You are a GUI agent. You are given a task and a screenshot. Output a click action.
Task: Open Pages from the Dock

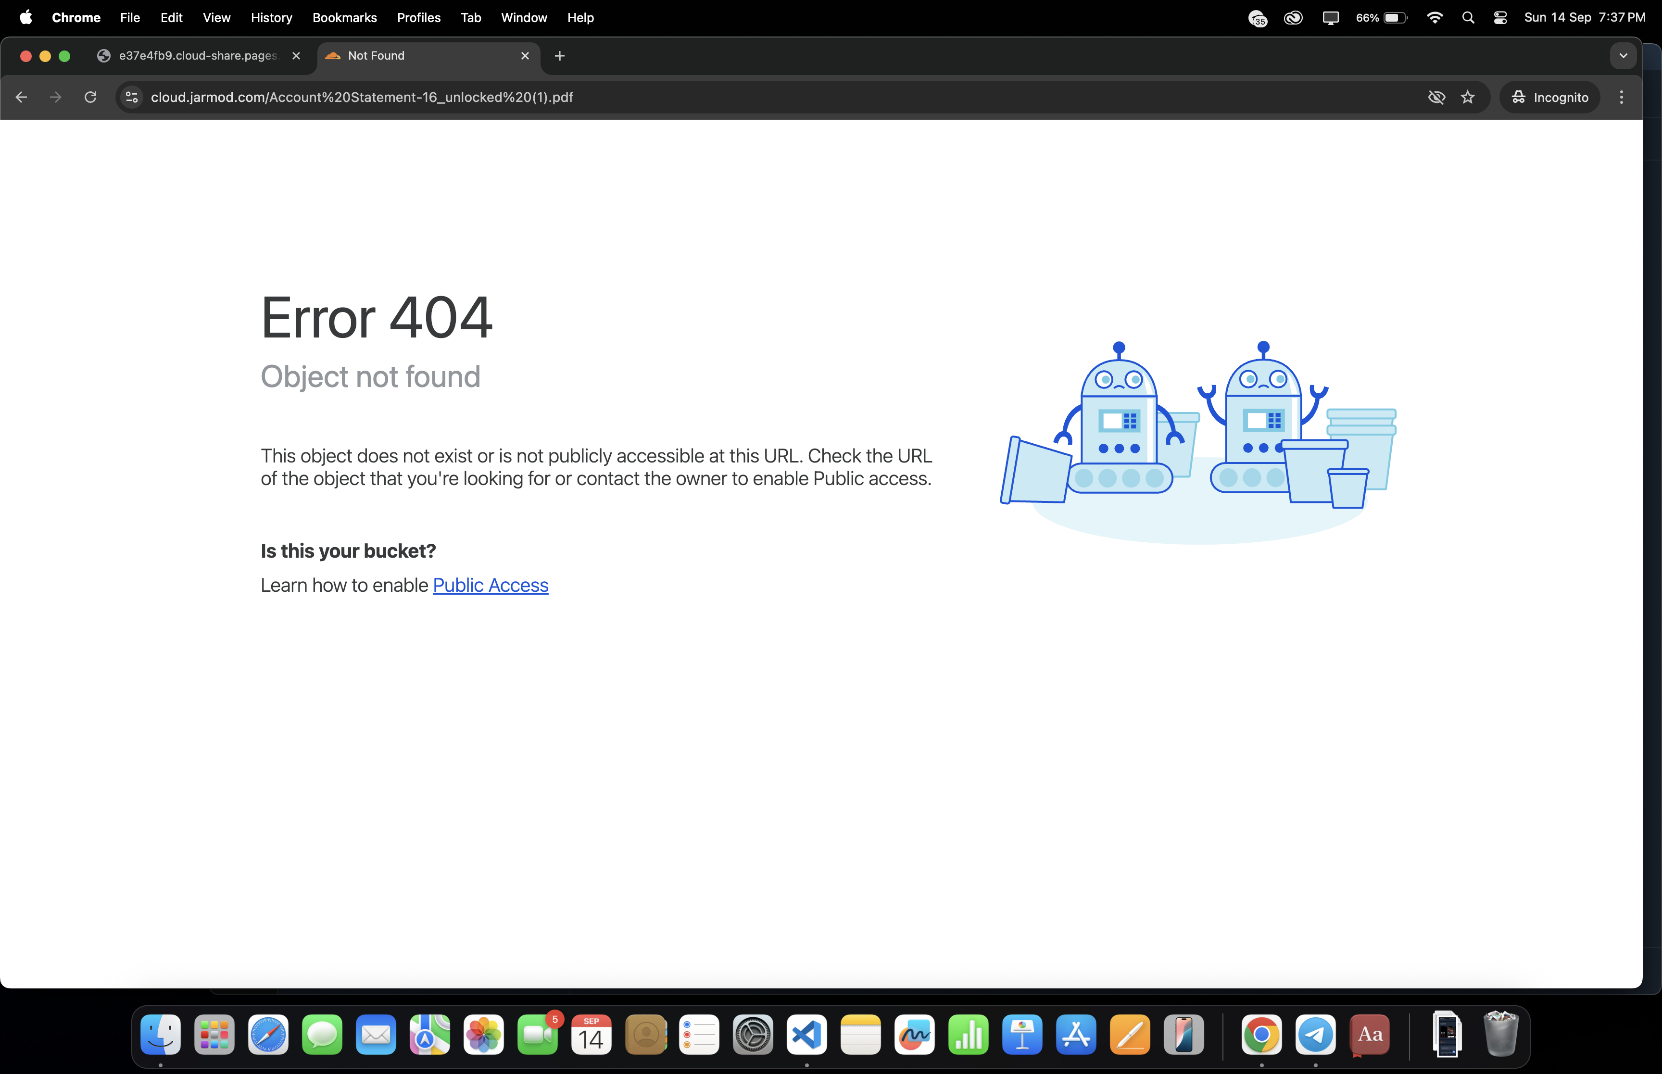click(x=1130, y=1034)
